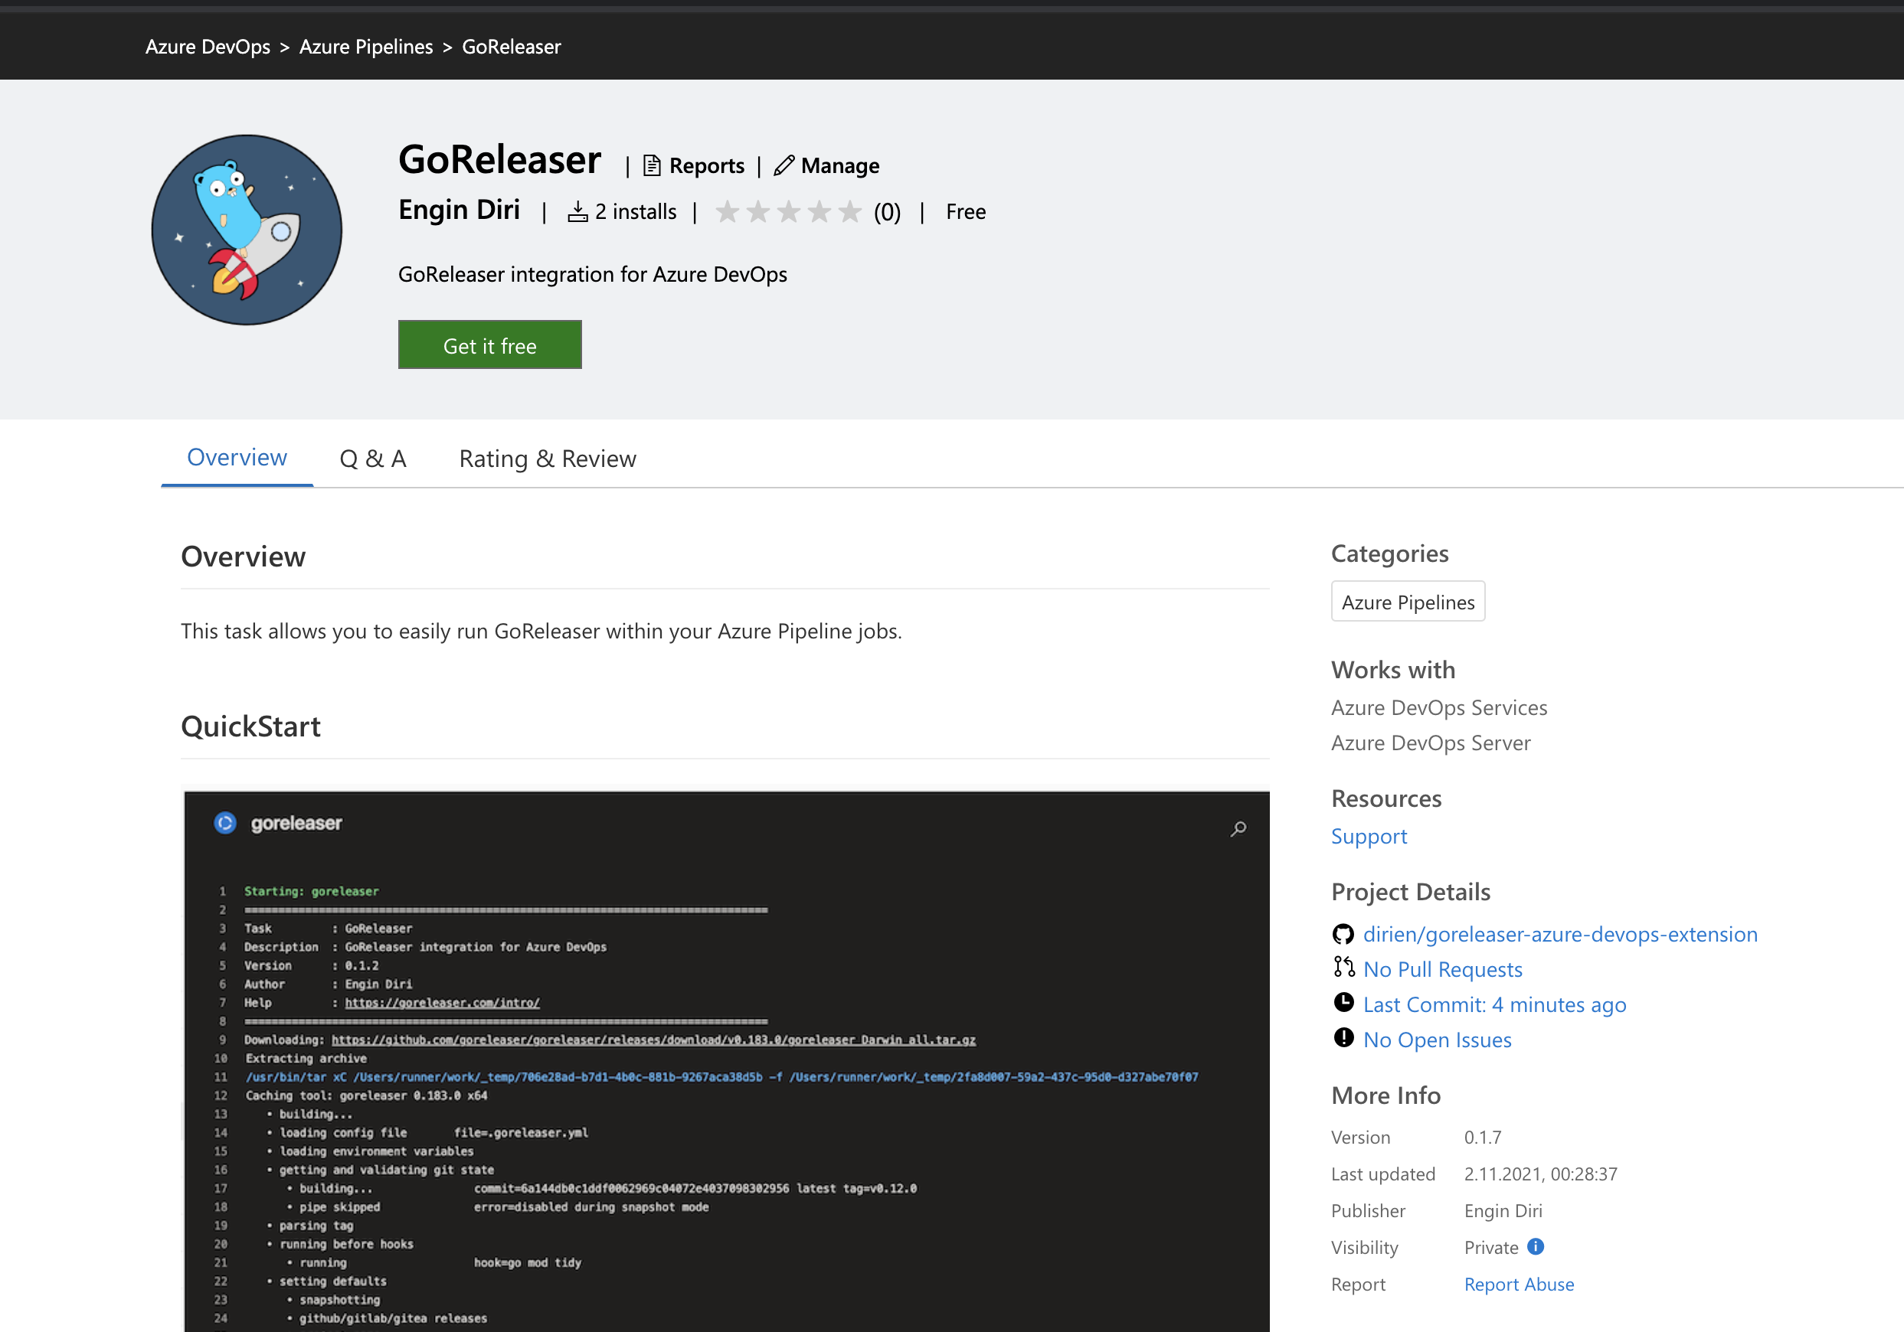Click the clock icon beside Last Commit
The width and height of the screenshot is (1904, 1332).
[1343, 1003]
